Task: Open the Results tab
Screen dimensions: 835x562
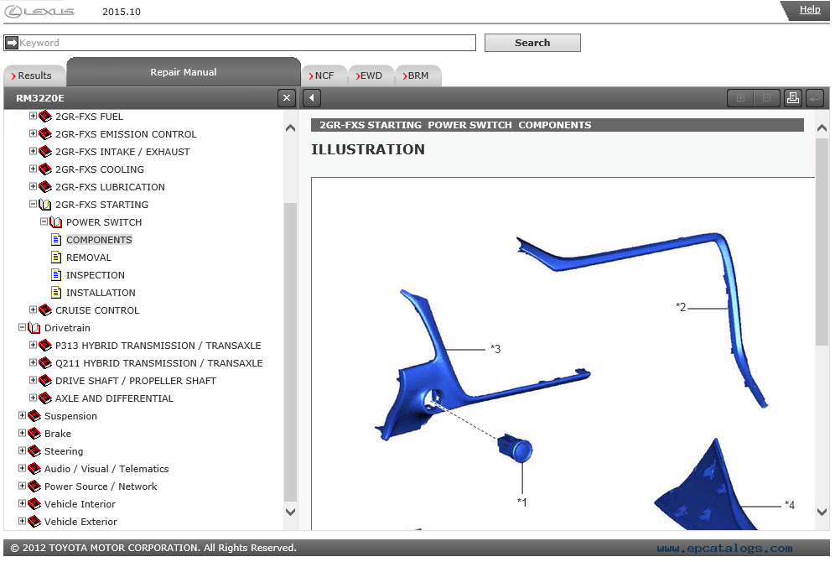Action: coord(34,75)
